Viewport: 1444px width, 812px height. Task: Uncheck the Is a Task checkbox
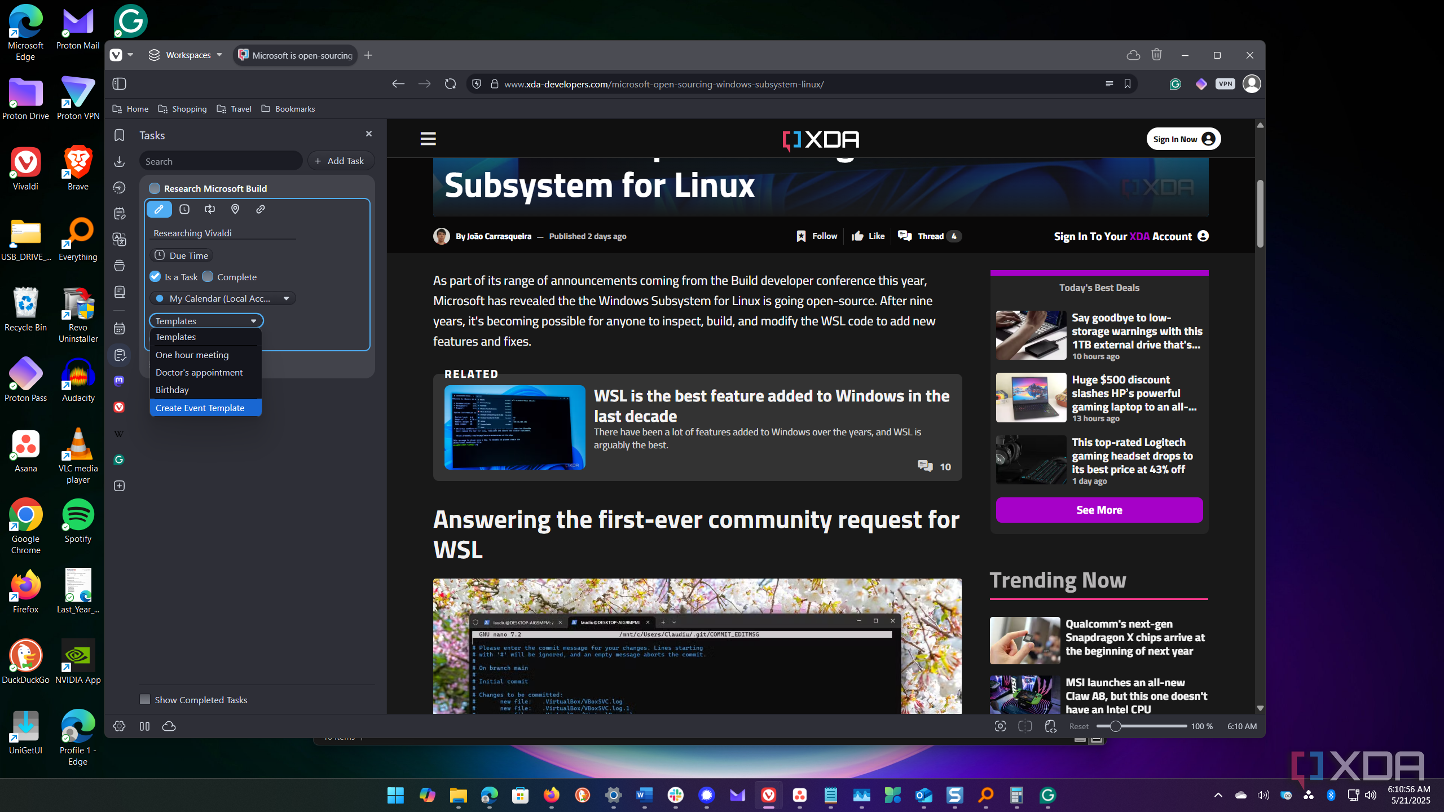pyautogui.click(x=155, y=277)
